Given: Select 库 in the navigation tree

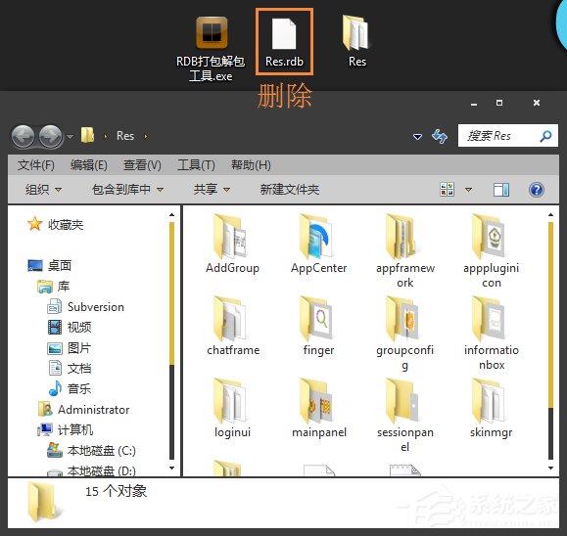Looking at the screenshot, I should pos(54,287).
